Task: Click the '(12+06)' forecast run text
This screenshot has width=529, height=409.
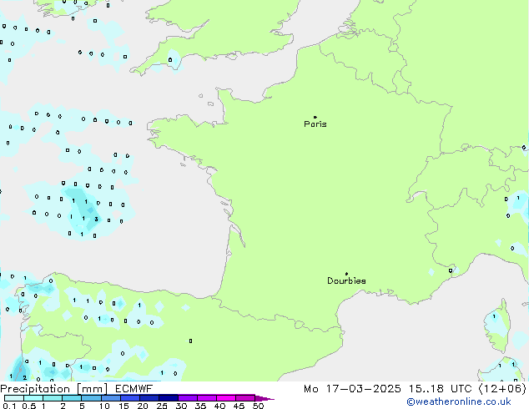Action: tap(502, 389)
